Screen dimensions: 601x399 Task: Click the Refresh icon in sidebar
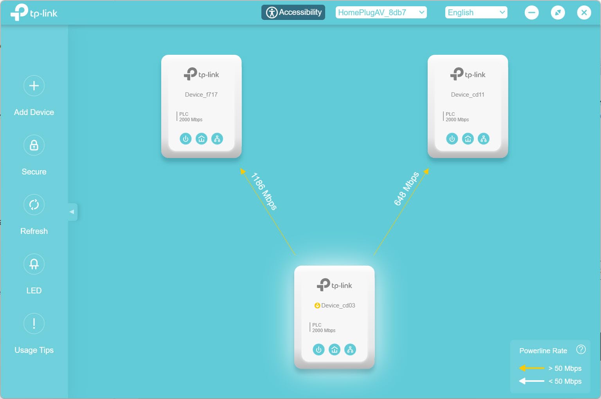(x=34, y=205)
